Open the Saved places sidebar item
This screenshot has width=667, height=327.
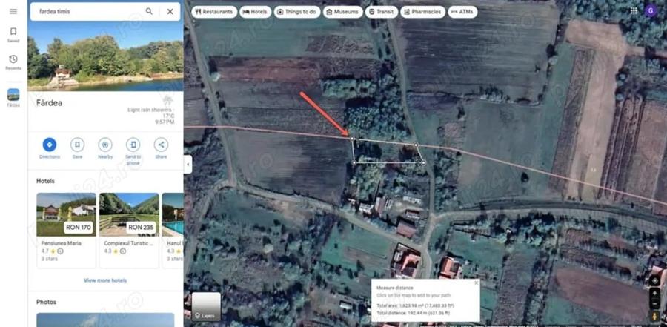click(13, 35)
